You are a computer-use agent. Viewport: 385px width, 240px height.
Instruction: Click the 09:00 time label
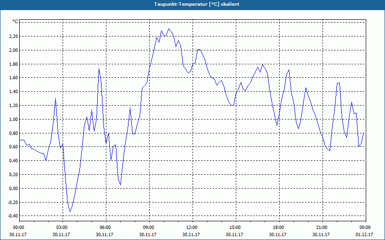[149, 228]
